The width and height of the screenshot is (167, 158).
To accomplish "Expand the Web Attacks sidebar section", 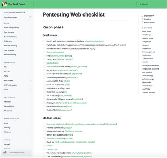I will click(30, 80).
